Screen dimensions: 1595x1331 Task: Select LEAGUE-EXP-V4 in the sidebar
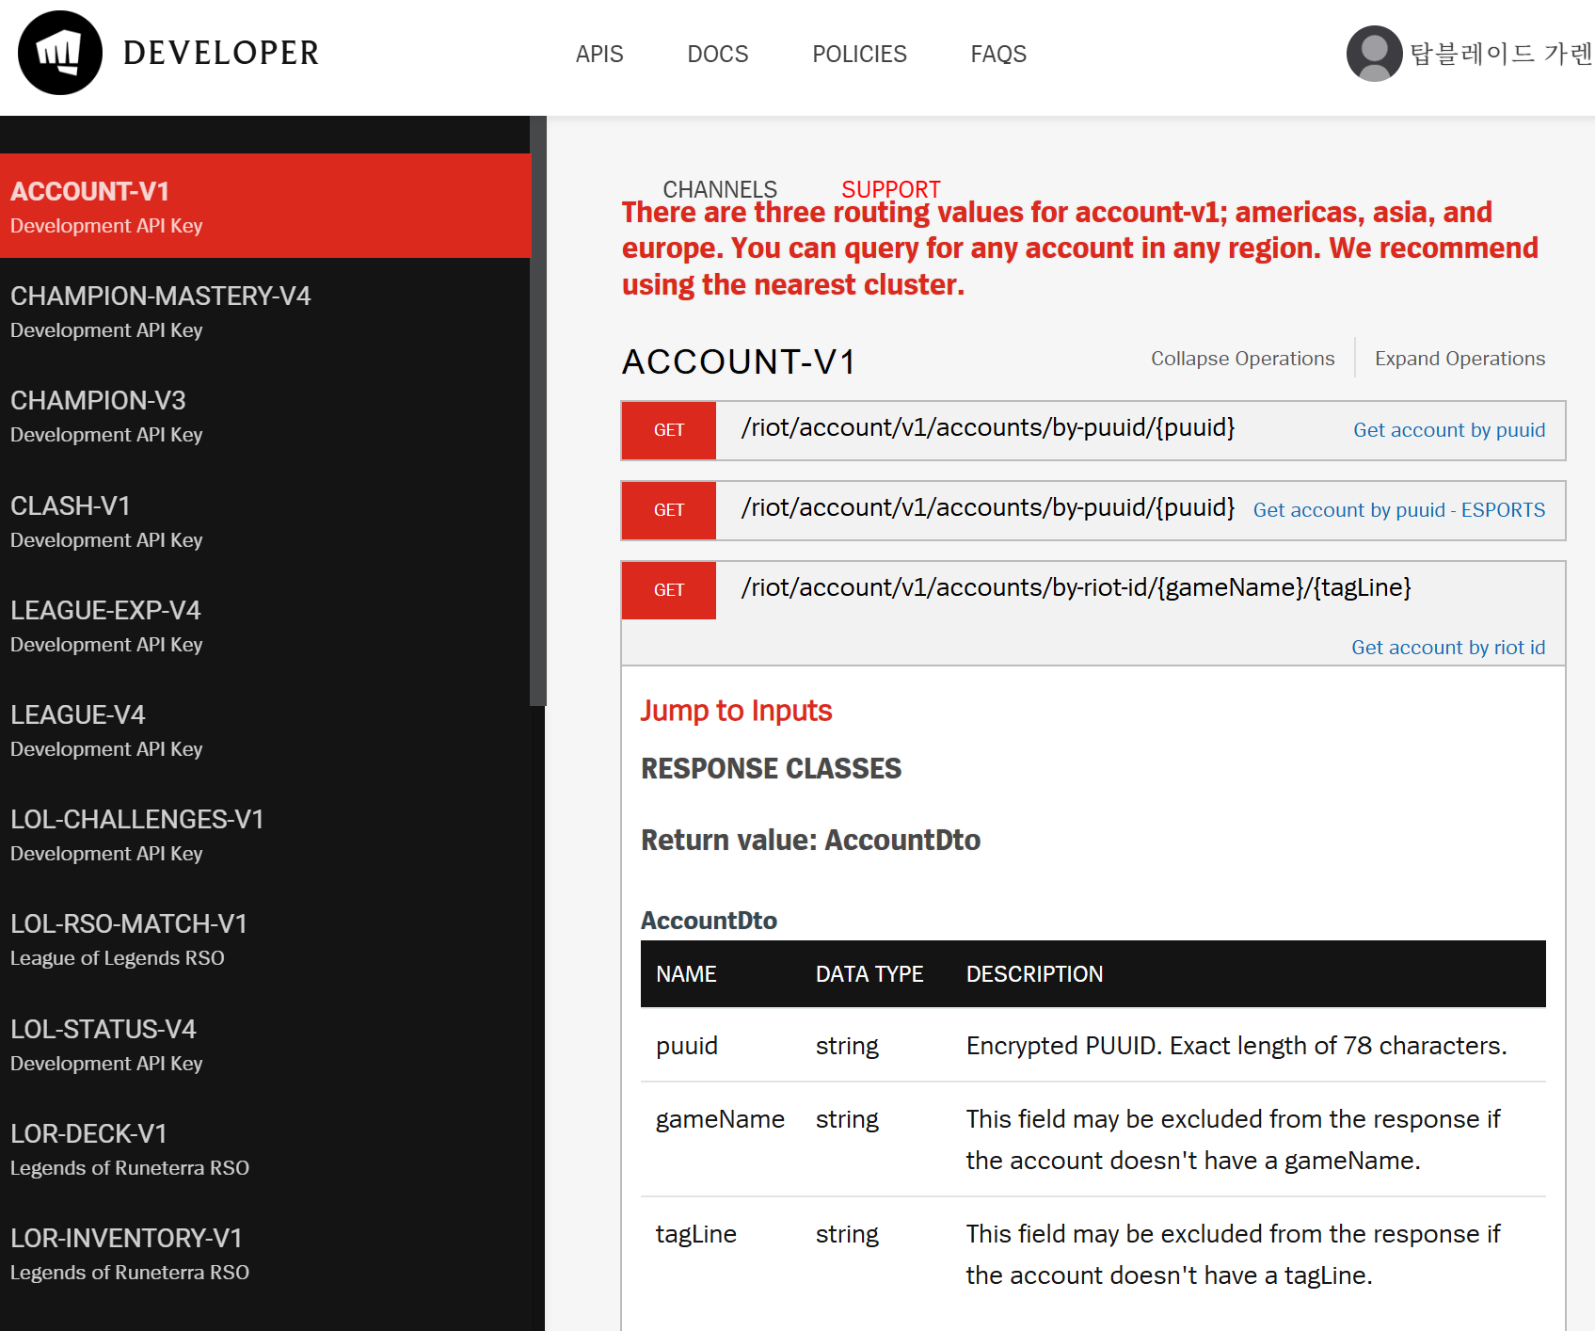point(265,625)
